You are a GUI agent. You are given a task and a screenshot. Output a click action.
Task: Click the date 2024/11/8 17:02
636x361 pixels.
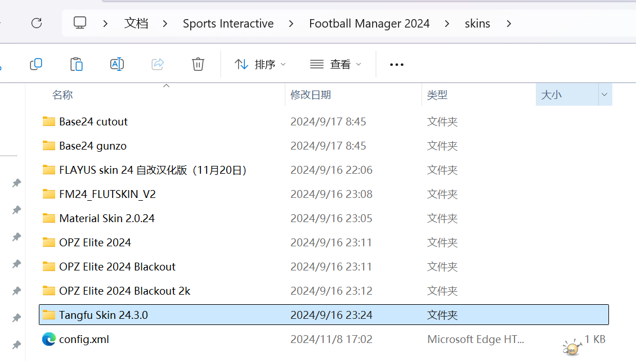[x=332, y=339]
